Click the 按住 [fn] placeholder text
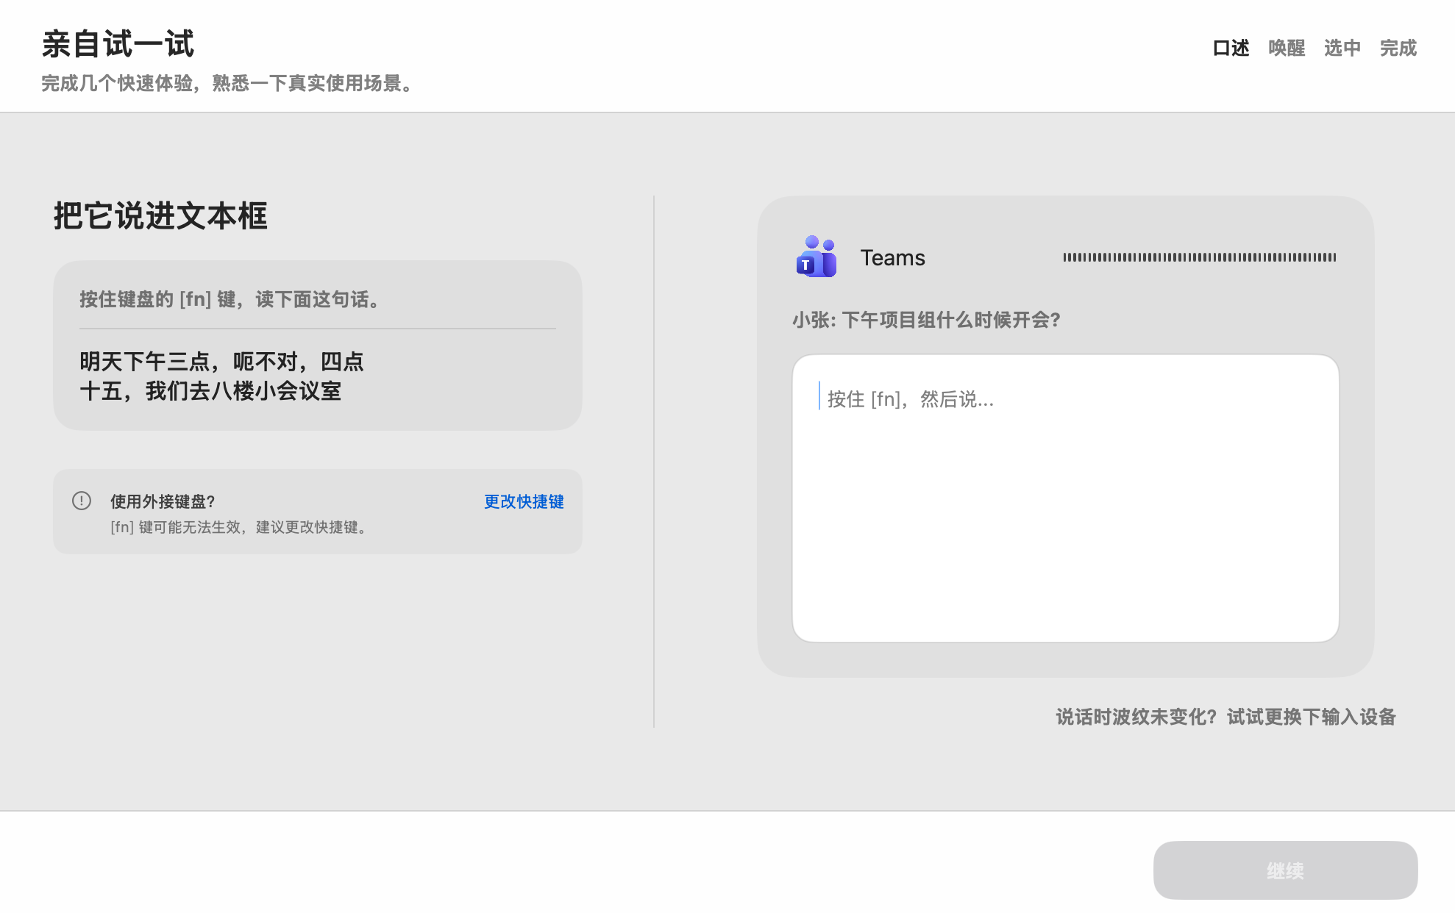Image resolution: width=1455 pixels, height=913 pixels. pyautogui.click(x=910, y=399)
